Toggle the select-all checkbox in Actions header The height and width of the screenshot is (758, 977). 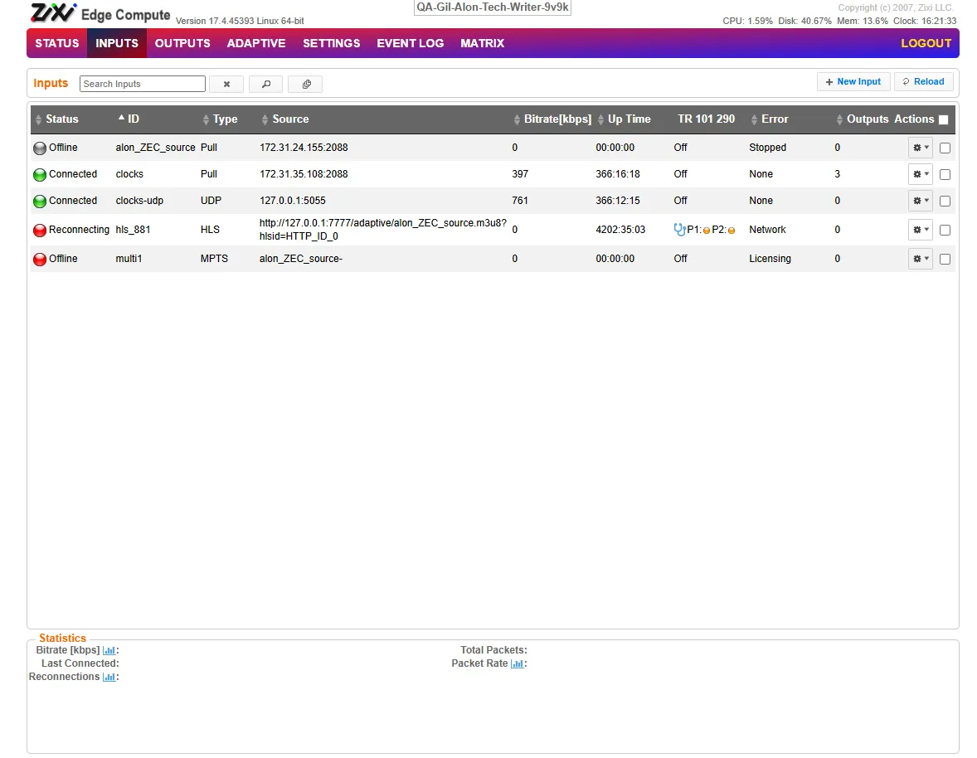[943, 119]
